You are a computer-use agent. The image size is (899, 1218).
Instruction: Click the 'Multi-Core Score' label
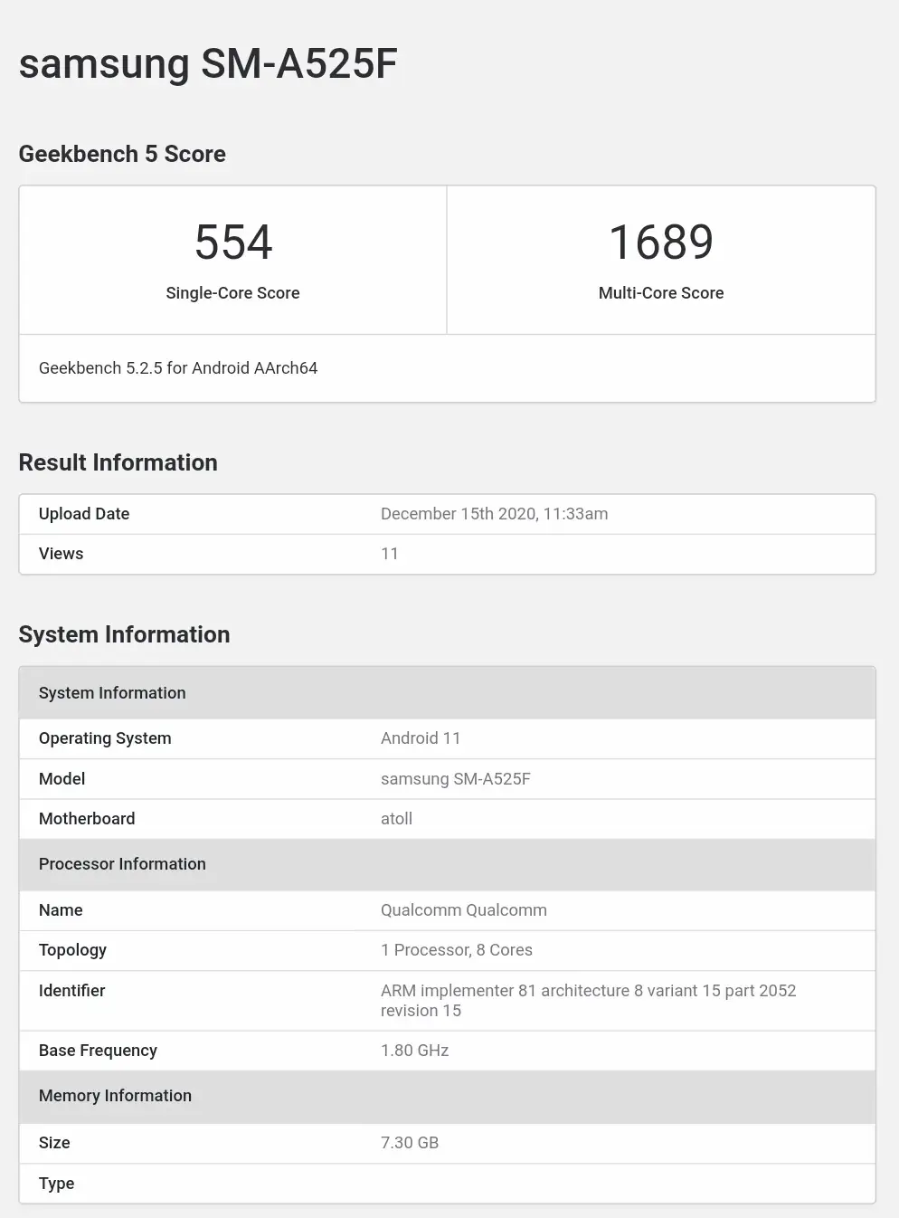[x=661, y=293]
